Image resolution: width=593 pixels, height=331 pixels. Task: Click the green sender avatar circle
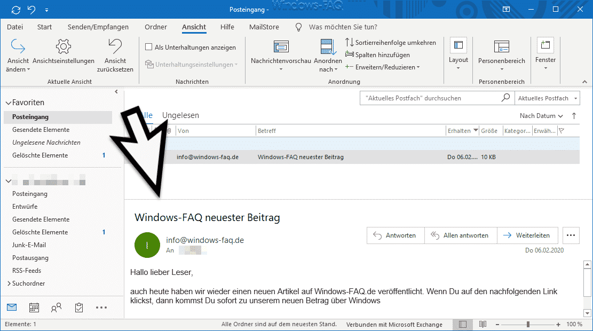pos(147,245)
